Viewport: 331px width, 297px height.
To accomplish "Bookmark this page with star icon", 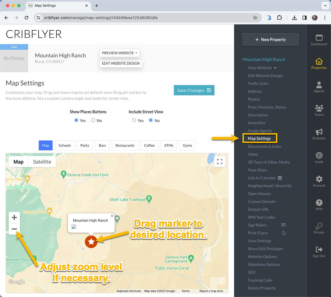I will [x=255, y=18].
